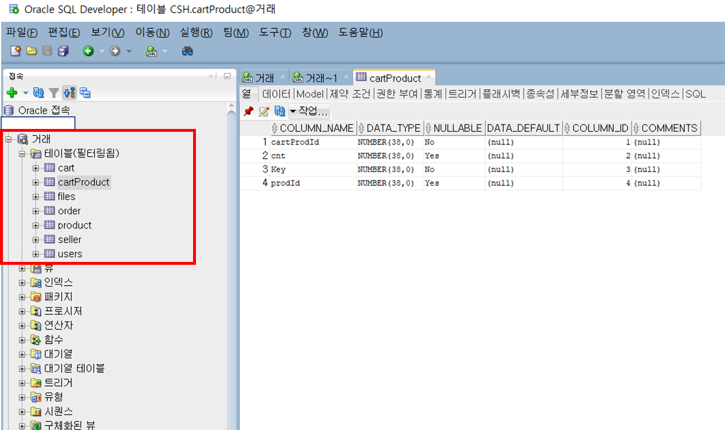Open the 파일(F) menu

22,33
